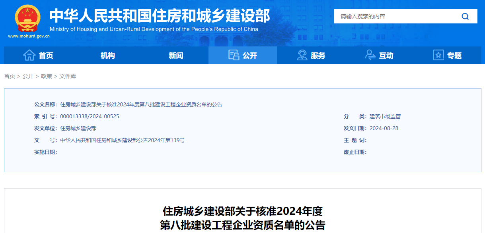Click the issue date 2024-08-28

pos(384,128)
